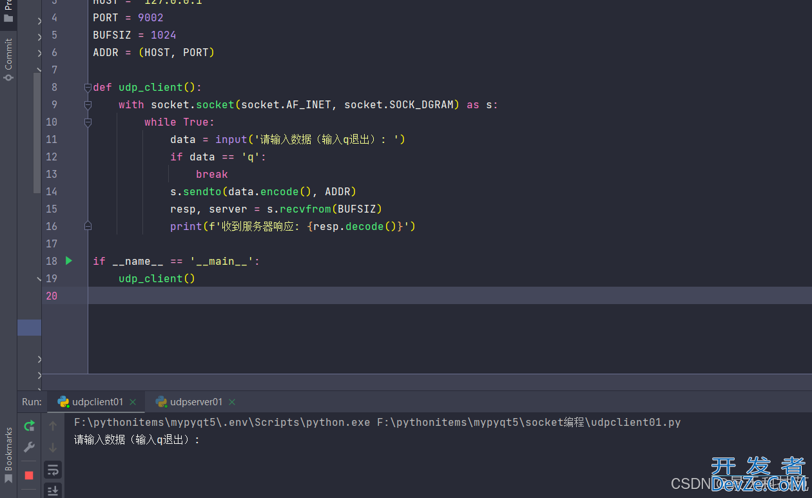
Task: Switch to the udpserver01 run tab
Action: pyautogui.click(x=197, y=402)
